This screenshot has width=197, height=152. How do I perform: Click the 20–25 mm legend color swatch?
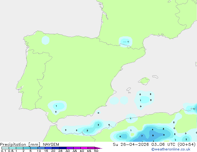pyautogui.click(x=56, y=148)
